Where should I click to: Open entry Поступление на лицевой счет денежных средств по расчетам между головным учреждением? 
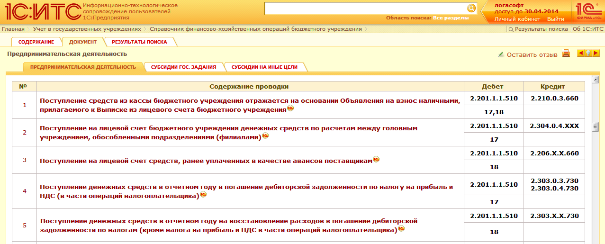[228, 133]
